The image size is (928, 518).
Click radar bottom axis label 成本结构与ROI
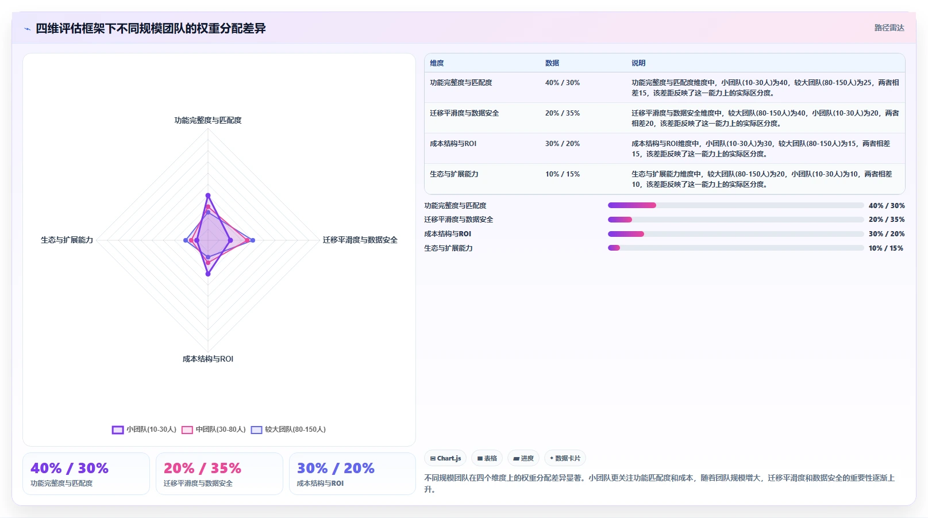(x=208, y=359)
